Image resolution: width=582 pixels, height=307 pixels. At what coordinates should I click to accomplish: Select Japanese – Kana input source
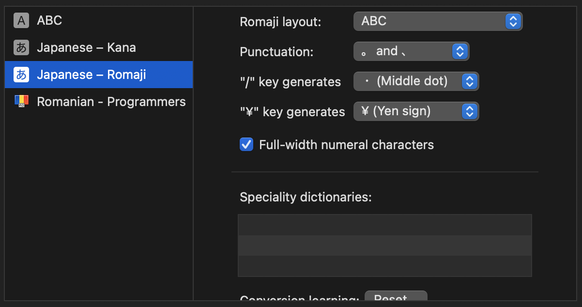click(x=99, y=47)
